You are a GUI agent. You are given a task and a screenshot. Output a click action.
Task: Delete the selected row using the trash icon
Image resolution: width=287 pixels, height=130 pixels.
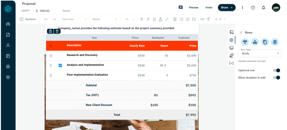point(275,42)
